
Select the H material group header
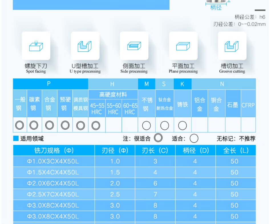point(113,84)
